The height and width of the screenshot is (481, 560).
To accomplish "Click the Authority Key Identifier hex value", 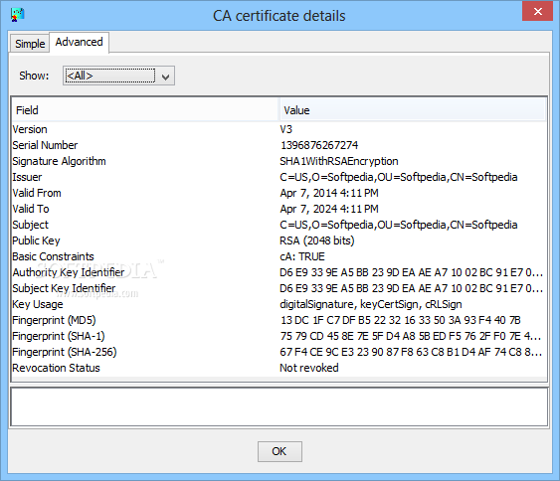I will pyautogui.click(x=411, y=272).
